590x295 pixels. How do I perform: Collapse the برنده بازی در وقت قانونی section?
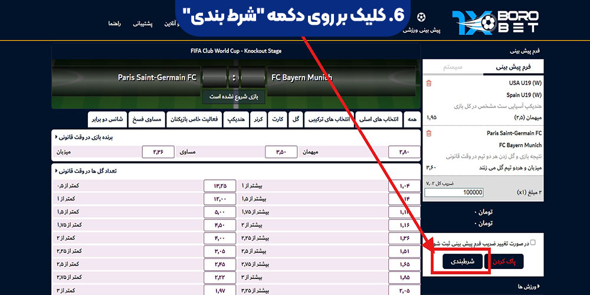[x=57, y=137]
